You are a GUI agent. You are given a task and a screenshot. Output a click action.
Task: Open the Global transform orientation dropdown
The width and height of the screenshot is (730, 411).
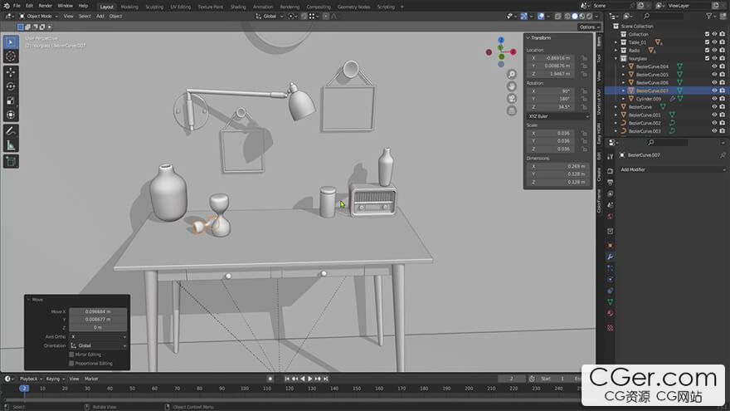click(270, 17)
